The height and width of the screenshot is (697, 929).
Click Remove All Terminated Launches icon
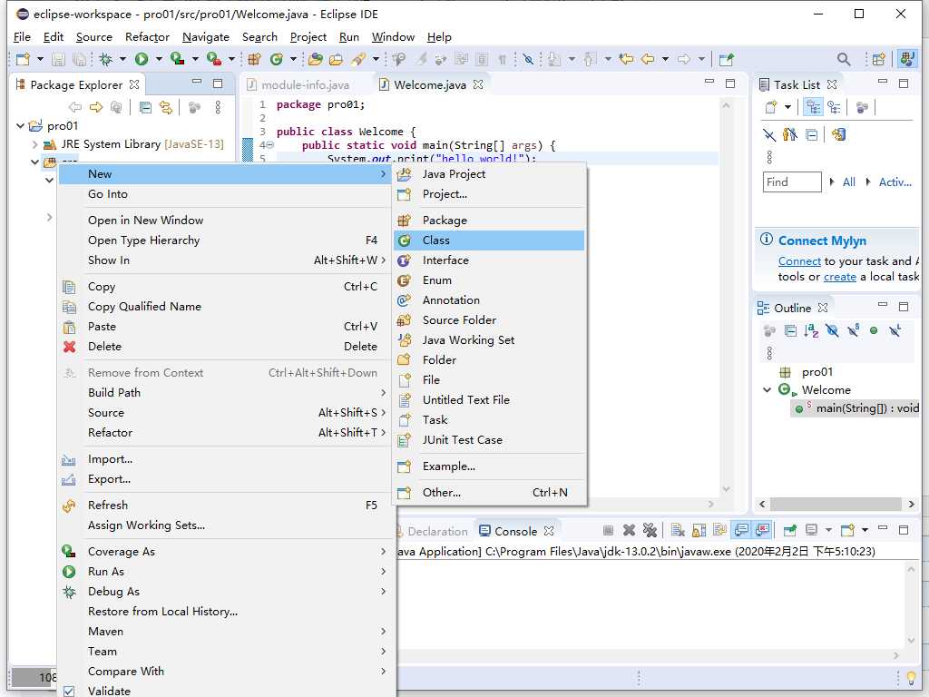point(650,530)
